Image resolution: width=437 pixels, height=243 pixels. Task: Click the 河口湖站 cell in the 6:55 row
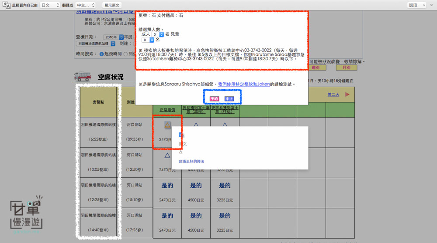pyautogui.click(x=135, y=125)
